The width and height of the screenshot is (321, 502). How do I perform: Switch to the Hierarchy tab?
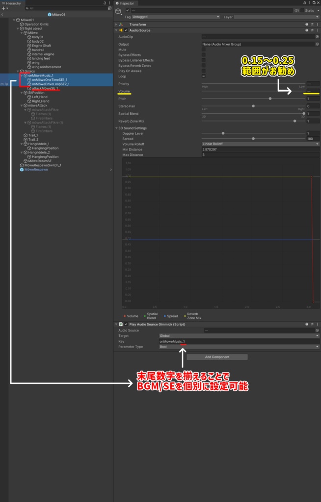(x=11, y=3)
